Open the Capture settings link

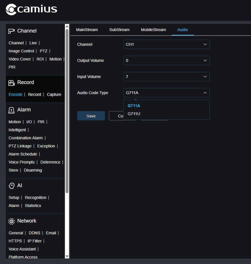click(x=54, y=94)
